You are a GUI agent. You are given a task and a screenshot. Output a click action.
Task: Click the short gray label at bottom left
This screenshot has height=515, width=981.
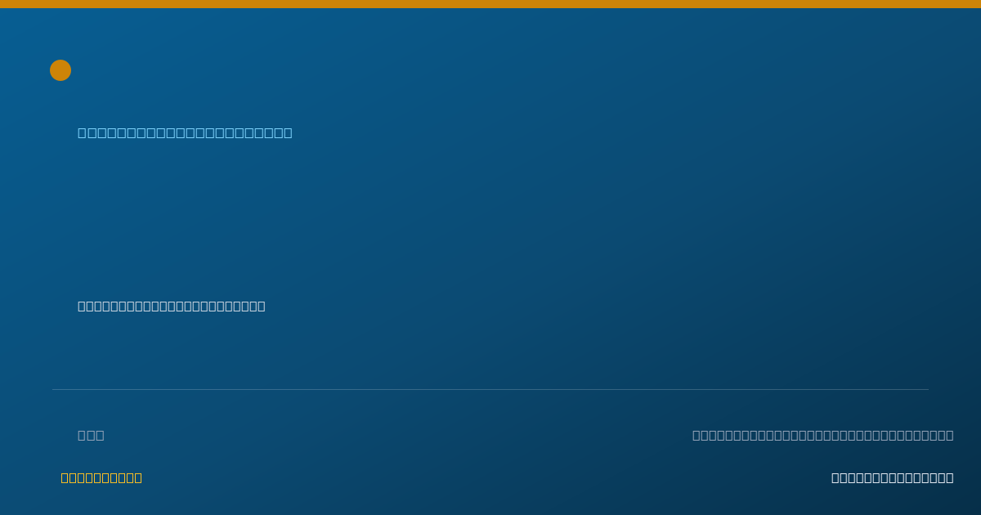coord(91,435)
